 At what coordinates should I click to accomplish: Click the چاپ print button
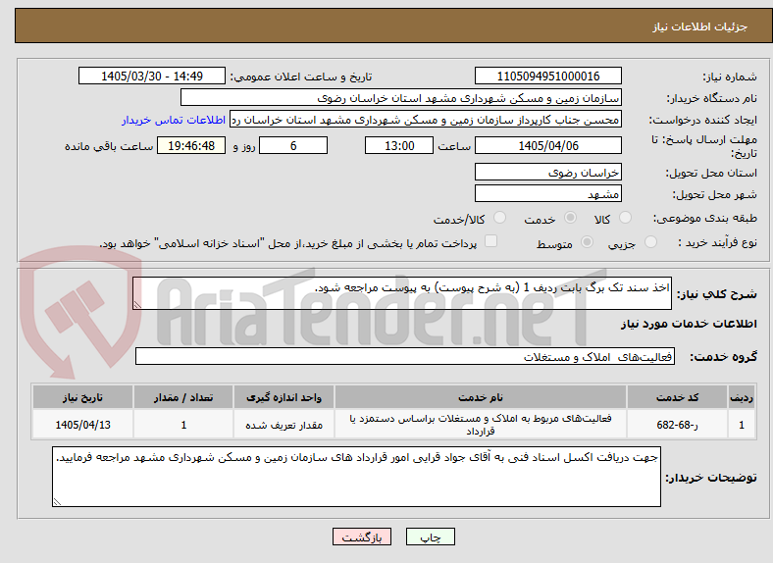point(431,537)
